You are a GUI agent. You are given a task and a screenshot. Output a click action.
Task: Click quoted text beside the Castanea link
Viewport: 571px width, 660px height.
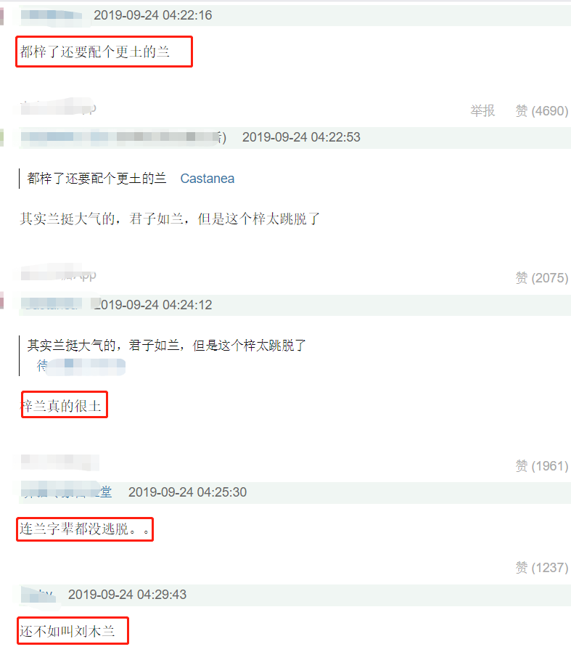pos(96,179)
